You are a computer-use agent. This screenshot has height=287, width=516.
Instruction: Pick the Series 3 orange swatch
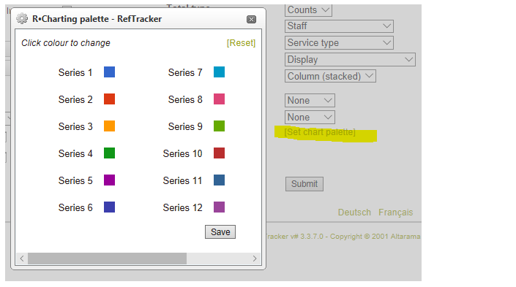109,126
